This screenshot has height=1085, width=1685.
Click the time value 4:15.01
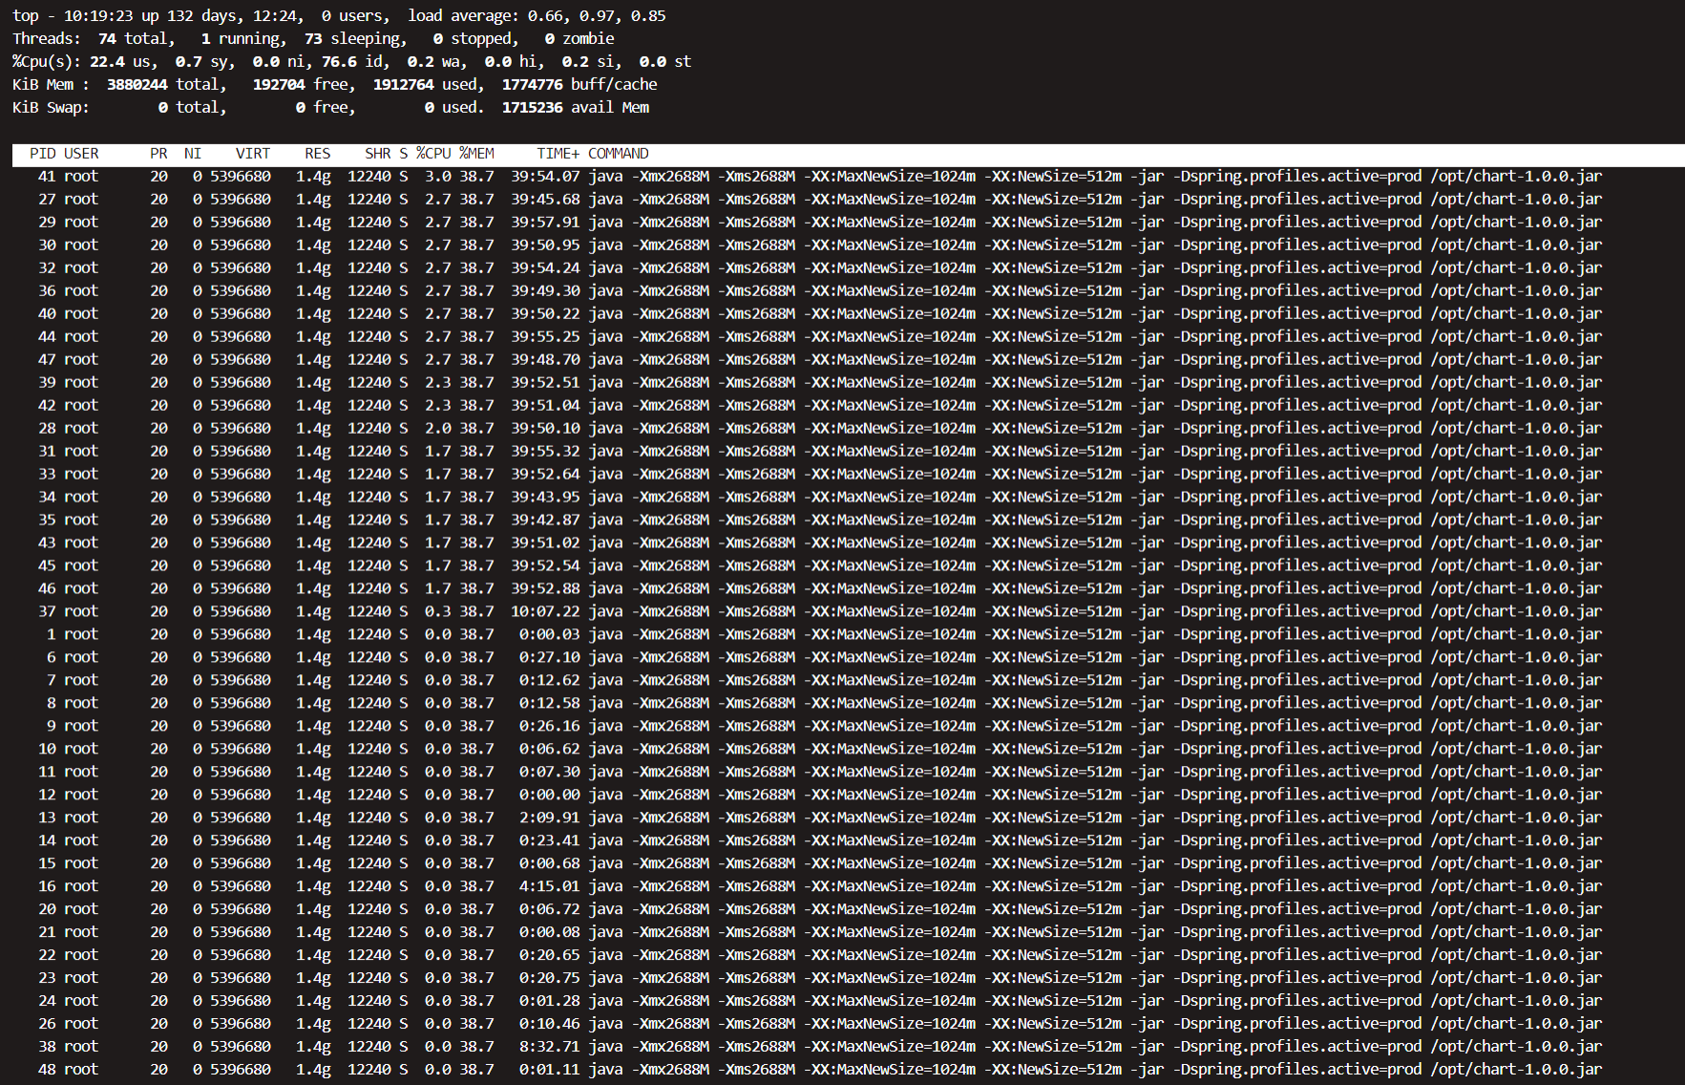click(x=550, y=887)
